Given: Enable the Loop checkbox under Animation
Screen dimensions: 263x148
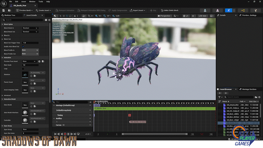Looking at the screenshot, I should [23, 69].
